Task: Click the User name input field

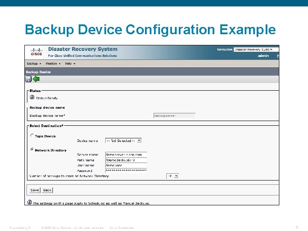Action: coord(126,166)
